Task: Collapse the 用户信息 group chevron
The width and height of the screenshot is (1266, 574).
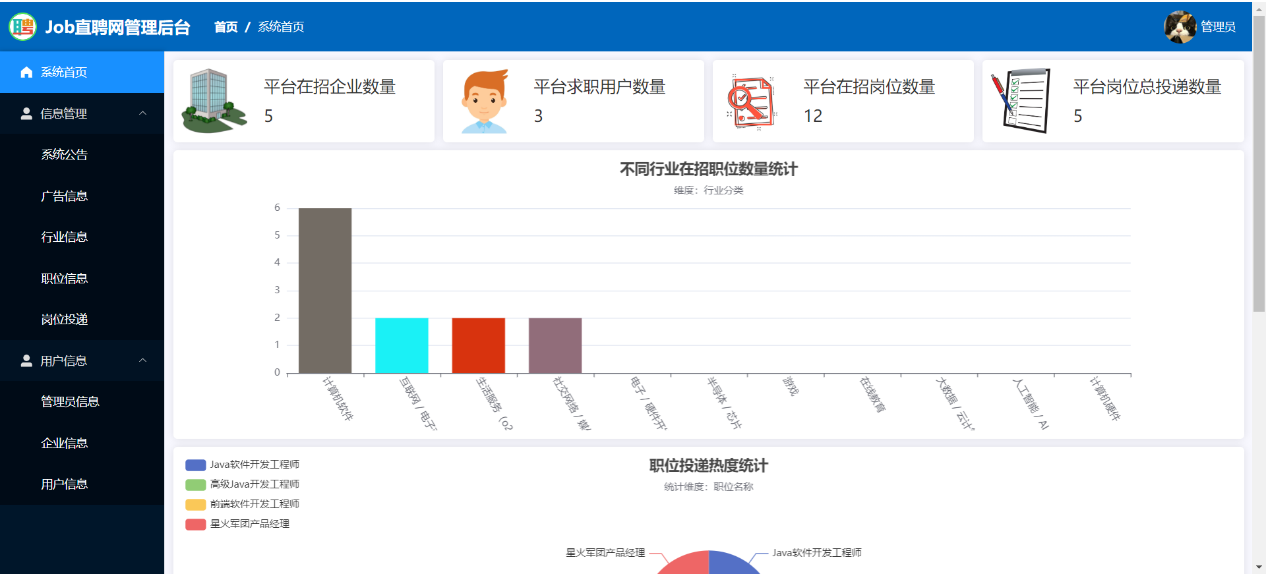Action: point(143,360)
